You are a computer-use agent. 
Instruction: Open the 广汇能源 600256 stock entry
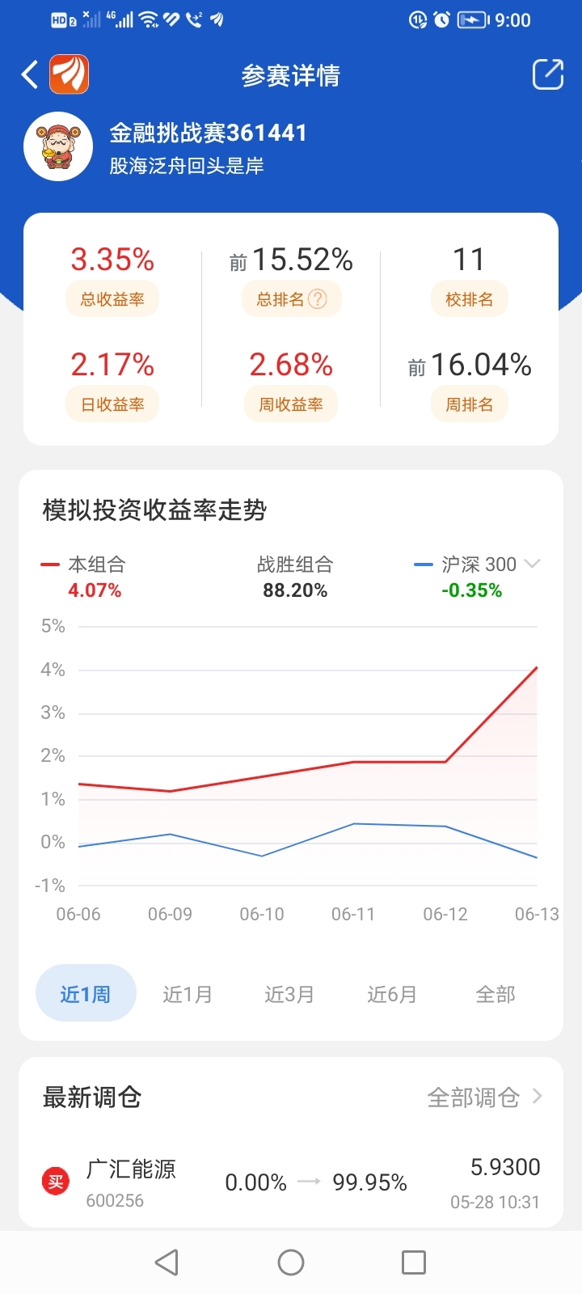pos(291,1183)
